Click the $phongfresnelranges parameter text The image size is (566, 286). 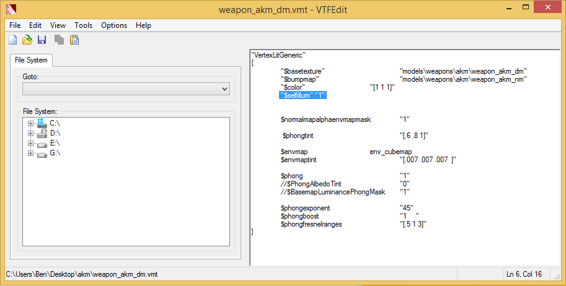click(311, 224)
